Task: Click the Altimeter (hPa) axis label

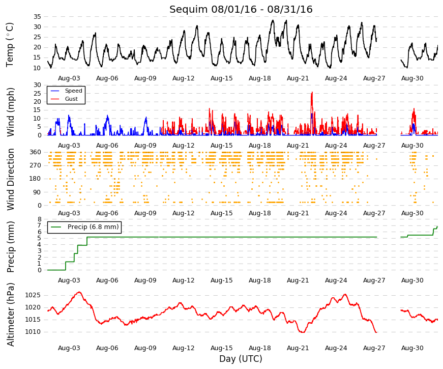Action: [10, 315]
